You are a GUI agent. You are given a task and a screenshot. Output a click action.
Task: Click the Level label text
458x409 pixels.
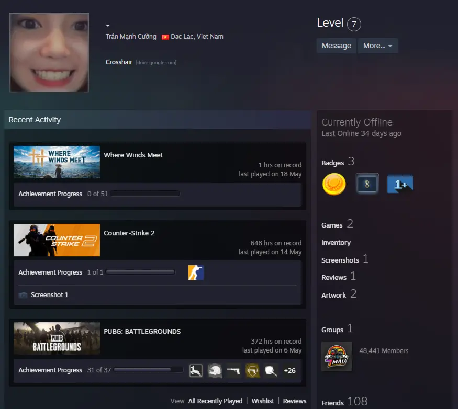click(x=330, y=23)
